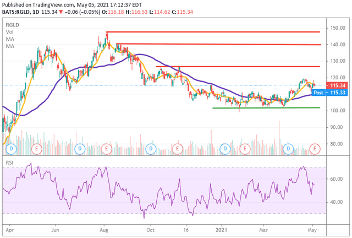The image size is (352, 238).
Task: Select the RSI pane label
Action: tap(9, 163)
